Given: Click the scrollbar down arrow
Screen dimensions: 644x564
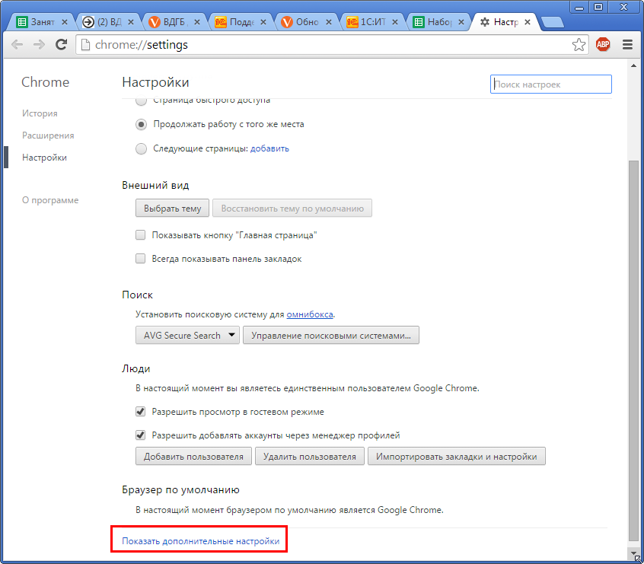Looking at the screenshot, I should 634,553.
